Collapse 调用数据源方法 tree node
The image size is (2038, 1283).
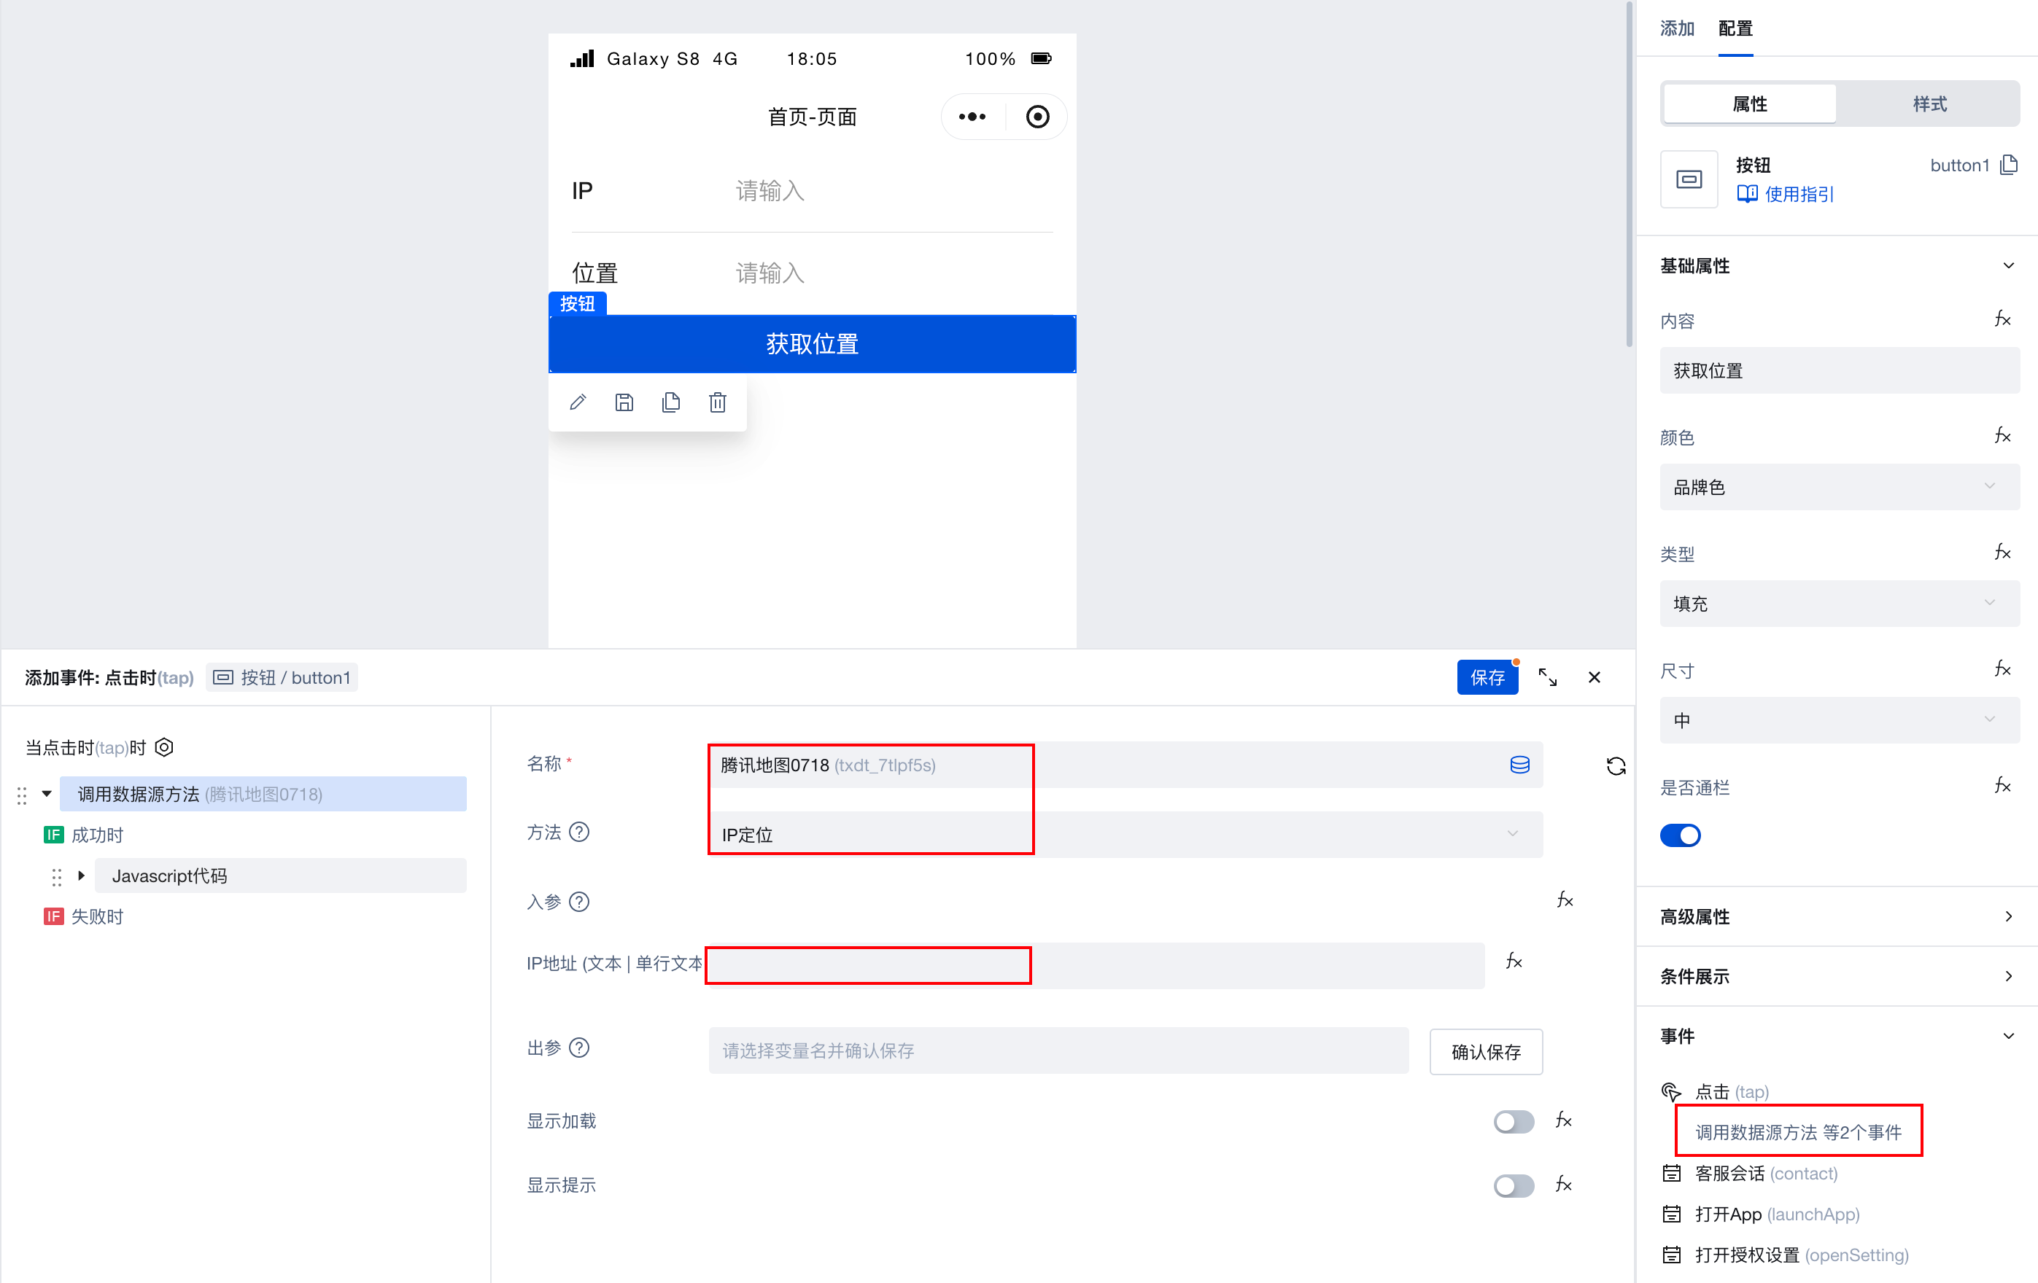47,794
